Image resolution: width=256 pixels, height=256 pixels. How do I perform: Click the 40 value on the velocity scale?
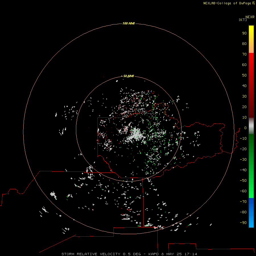point(244,86)
